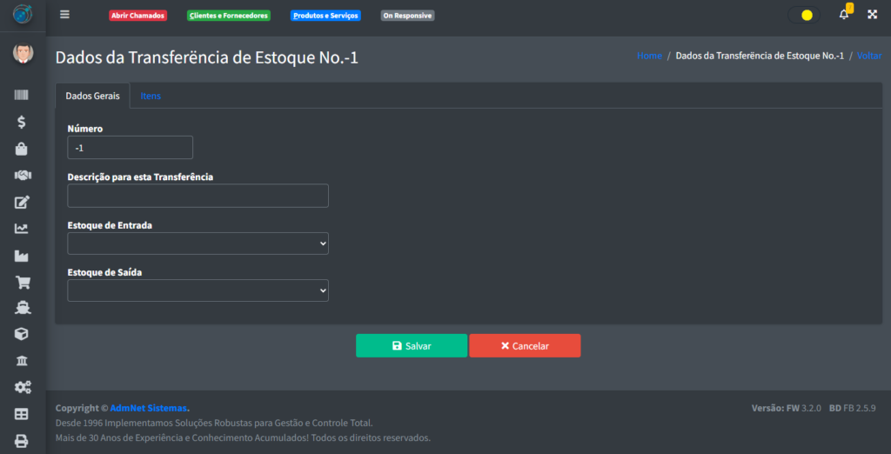The image size is (891, 454).
Task: Open the printer icon in the sidebar
Action: (x=22, y=440)
